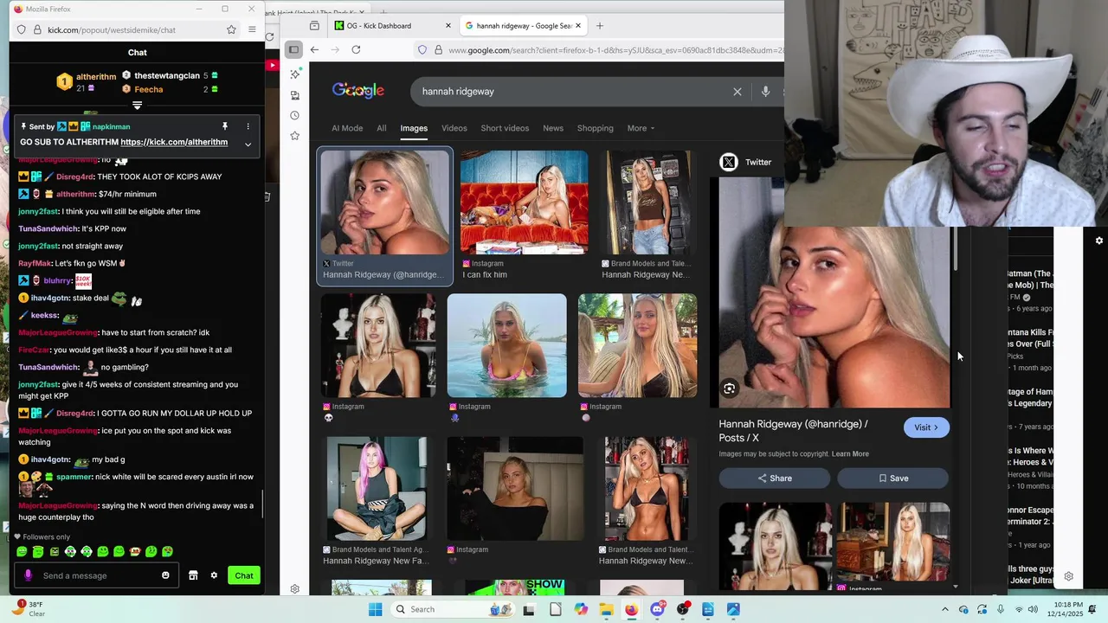Expand the chat leaderboard arrow
Image resolution: width=1108 pixels, height=623 pixels.
tap(137, 106)
